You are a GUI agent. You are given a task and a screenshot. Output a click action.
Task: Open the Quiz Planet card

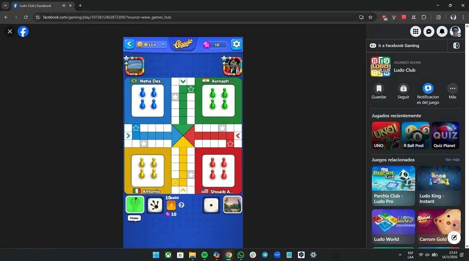coord(446,135)
